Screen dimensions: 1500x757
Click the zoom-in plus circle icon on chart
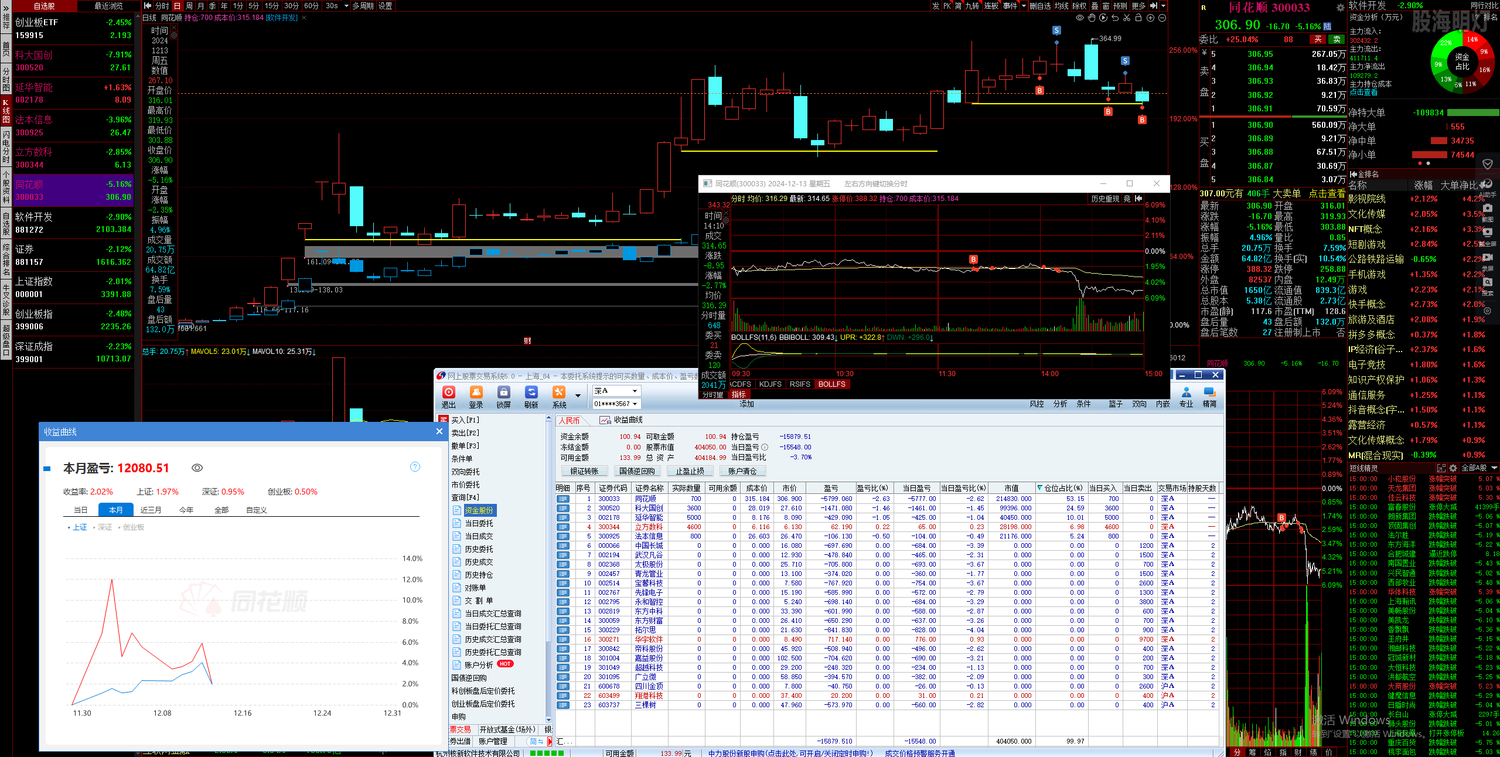pyautogui.click(x=1150, y=18)
